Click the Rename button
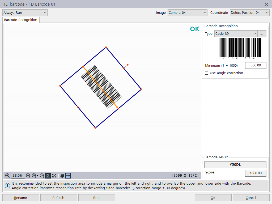The image size is (272, 204). (x=21, y=198)
